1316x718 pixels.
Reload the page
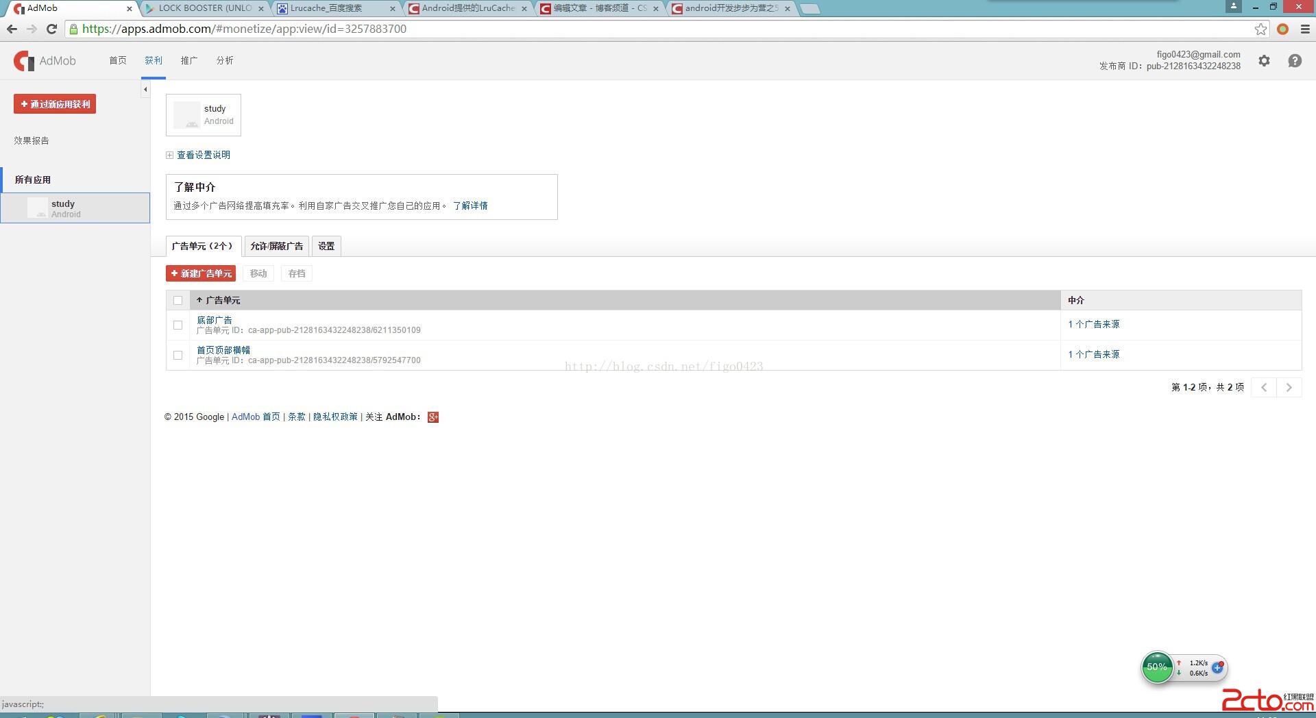51,29
